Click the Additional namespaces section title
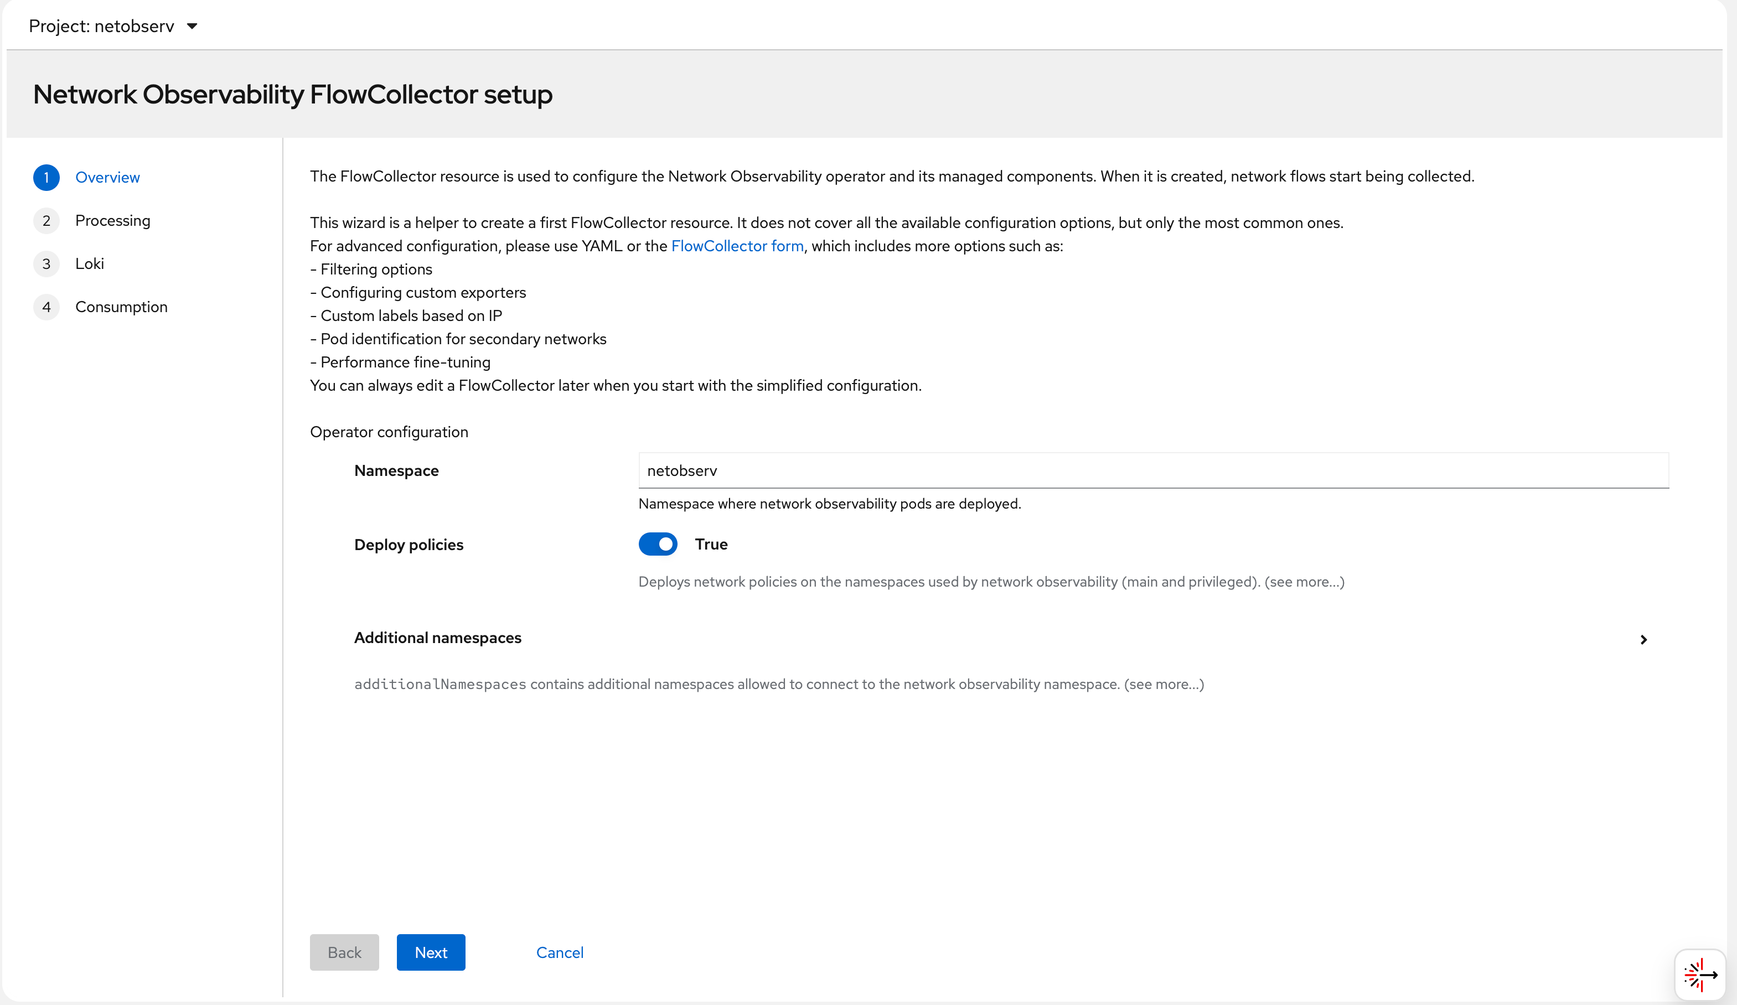 438,638
